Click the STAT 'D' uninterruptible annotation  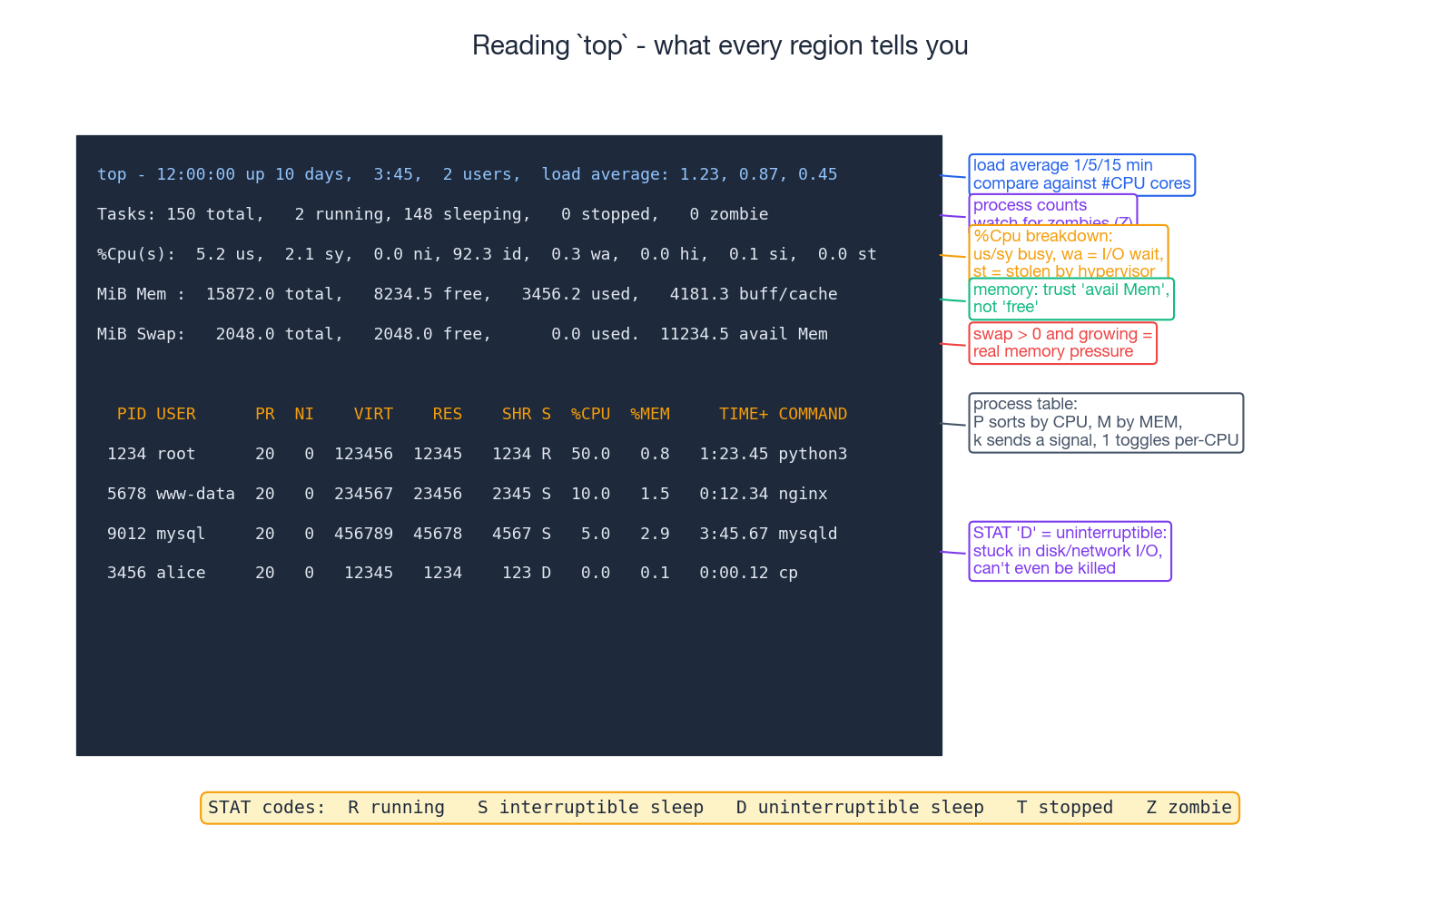point(1070,551)
